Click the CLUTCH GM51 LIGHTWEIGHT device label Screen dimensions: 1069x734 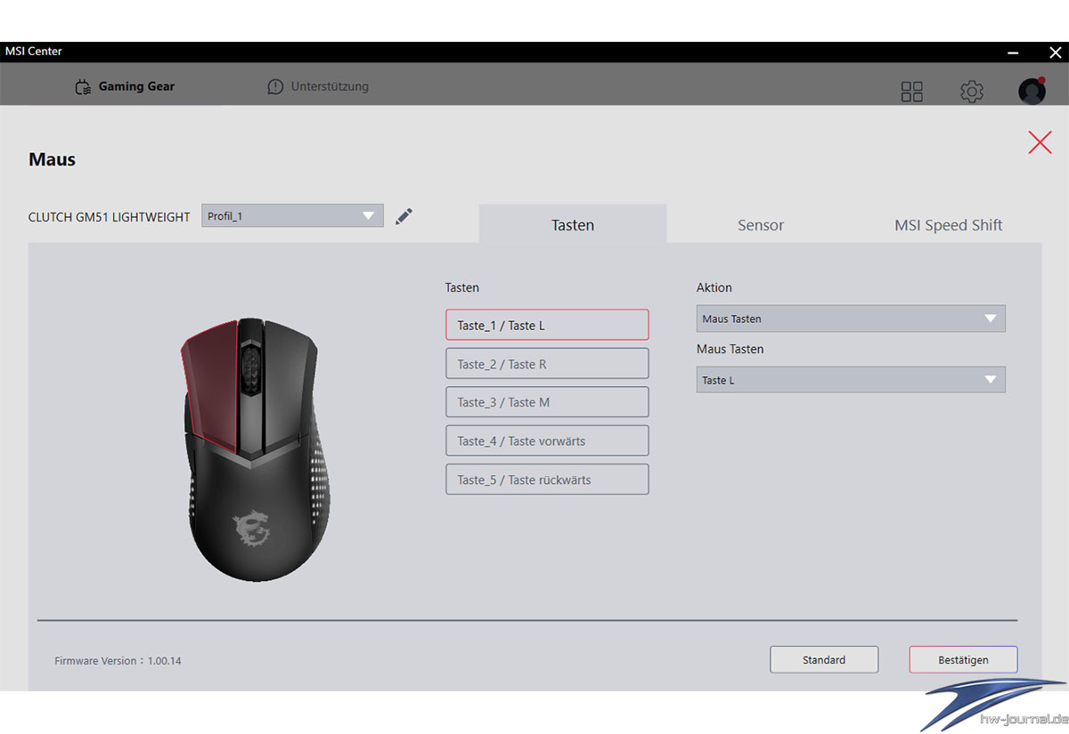(x=109, y=217)
